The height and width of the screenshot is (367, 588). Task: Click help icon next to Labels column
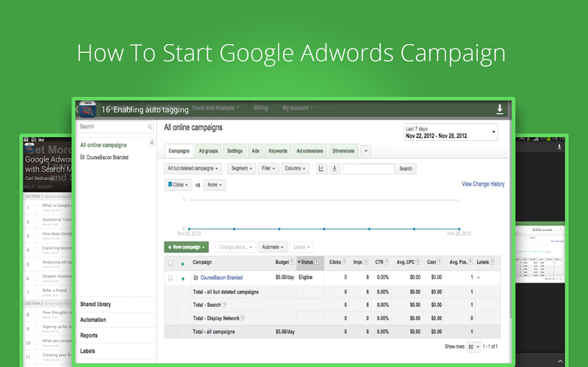[492, 262]
